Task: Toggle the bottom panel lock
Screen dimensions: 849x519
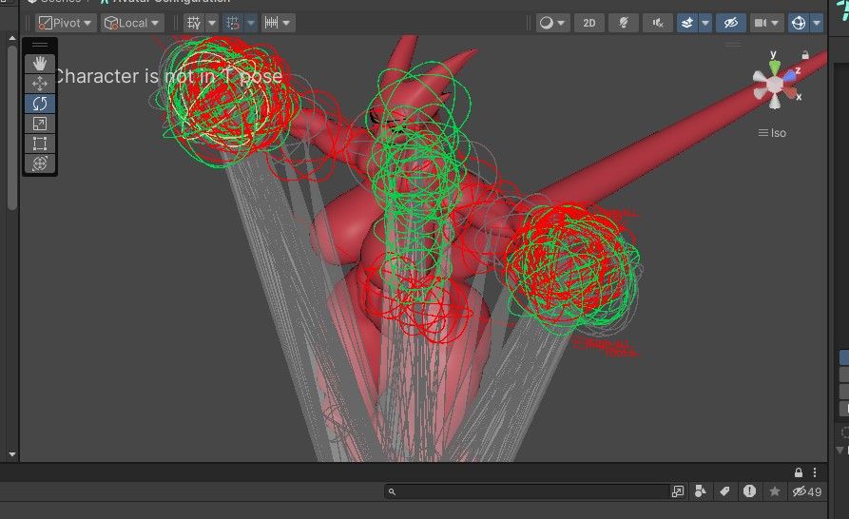Action: [799, 472]
